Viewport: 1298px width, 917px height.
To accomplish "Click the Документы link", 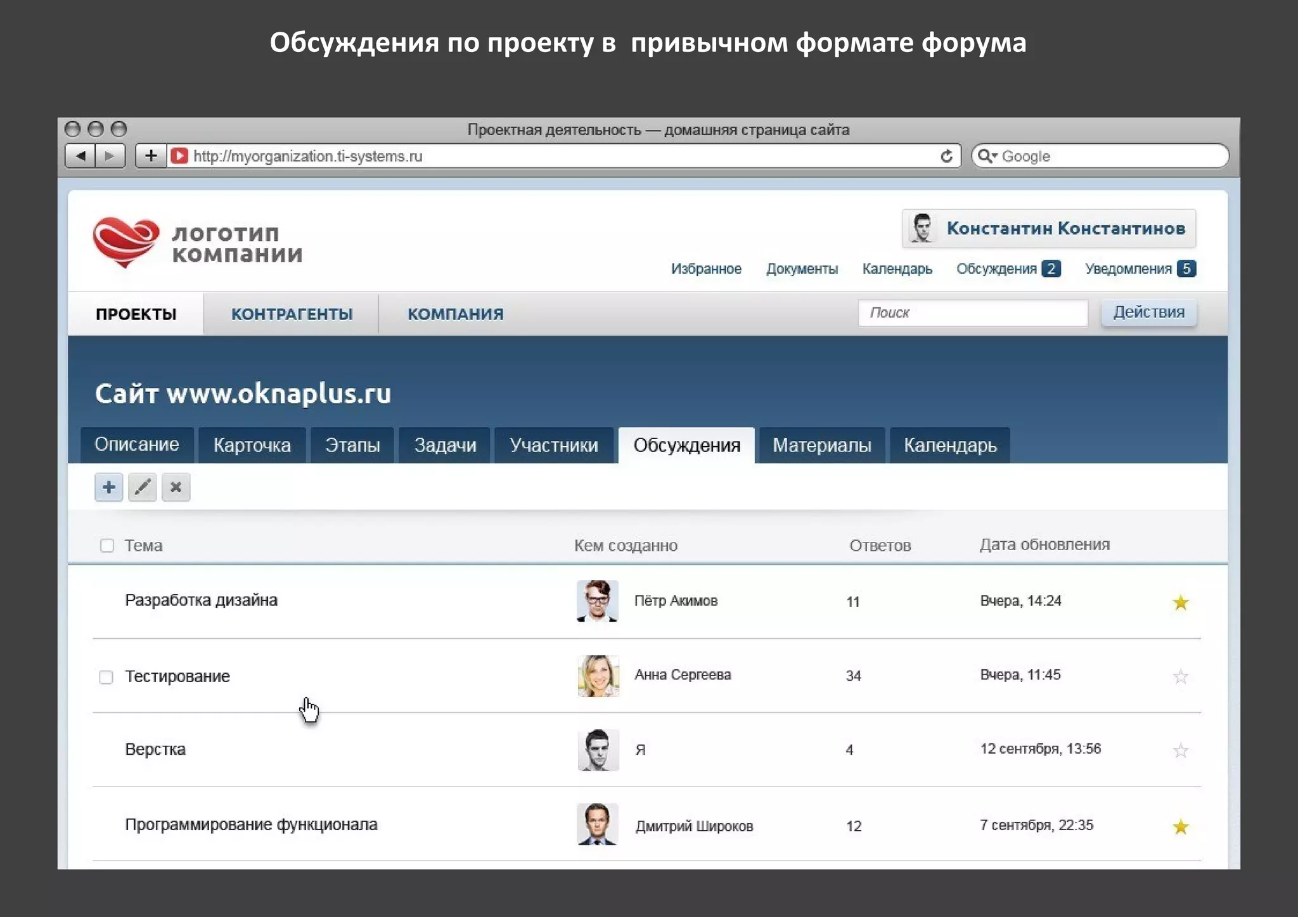I will point(802,269).
